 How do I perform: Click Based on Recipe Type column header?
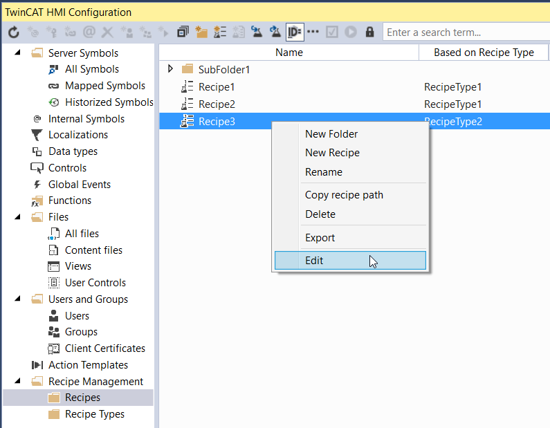(x=484, y=53)
